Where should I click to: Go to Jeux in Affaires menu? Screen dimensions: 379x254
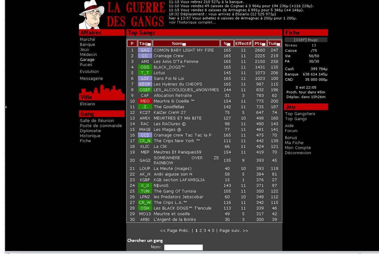[84, 50]
